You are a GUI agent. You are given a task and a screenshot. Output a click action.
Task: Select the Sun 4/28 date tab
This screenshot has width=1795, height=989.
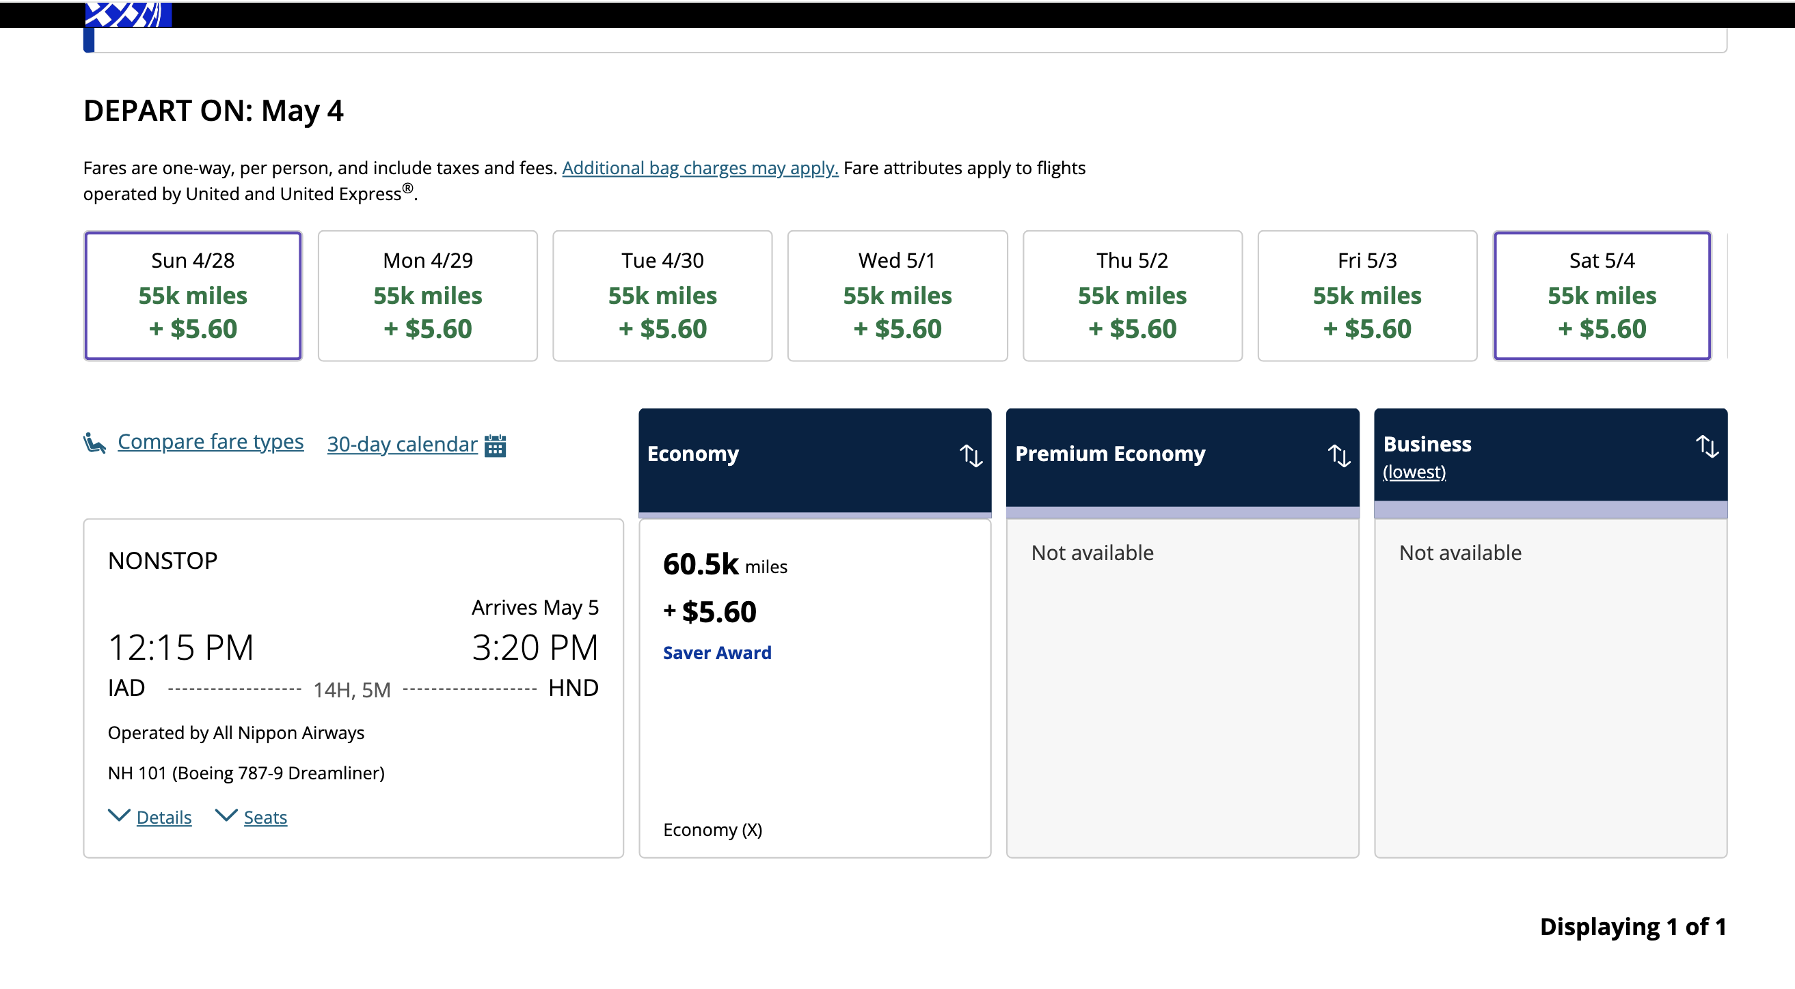193,295
